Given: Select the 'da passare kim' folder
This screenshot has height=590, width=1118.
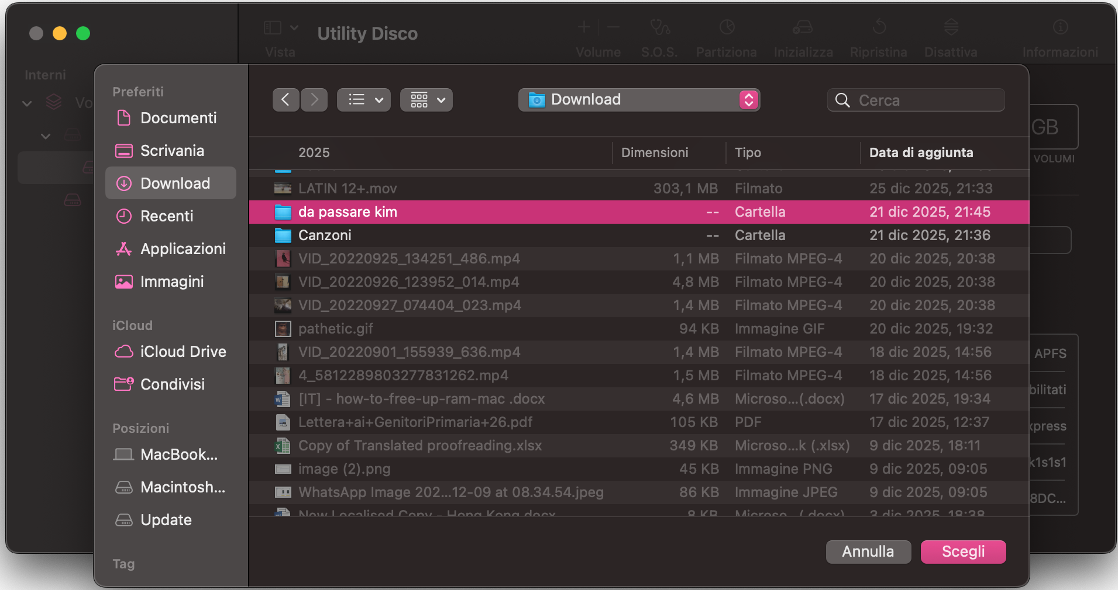Looking at the screenshot, I should (639, 212).
